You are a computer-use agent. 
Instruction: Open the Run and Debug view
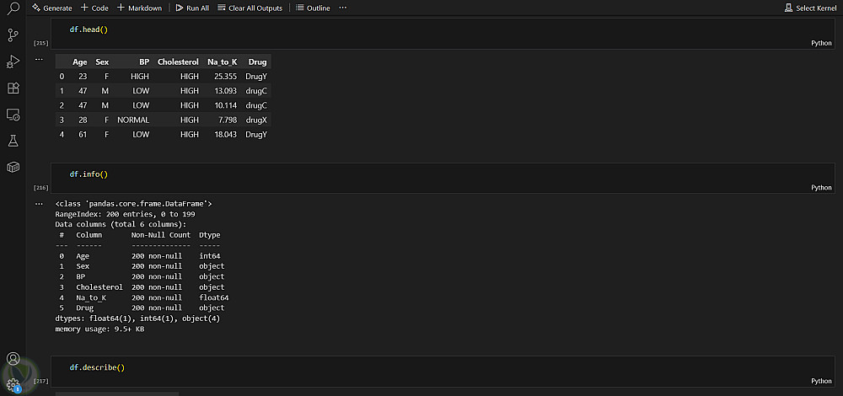pyautogui.click(x=13, y=62)
